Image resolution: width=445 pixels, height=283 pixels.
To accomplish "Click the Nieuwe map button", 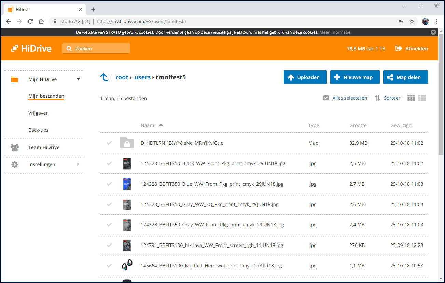I will pyautogui.click(x=355, y=77).
